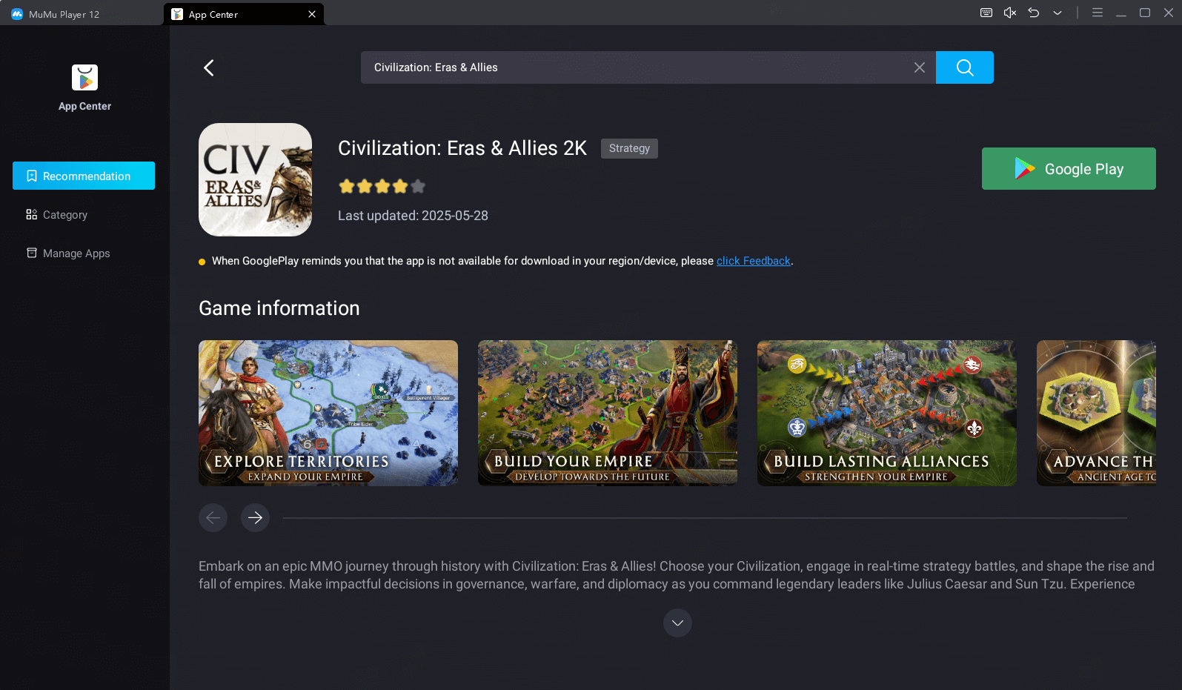This screenshot has width=1182, height=690.
Task: Close the App Center tab
Action: click(312, 14)
